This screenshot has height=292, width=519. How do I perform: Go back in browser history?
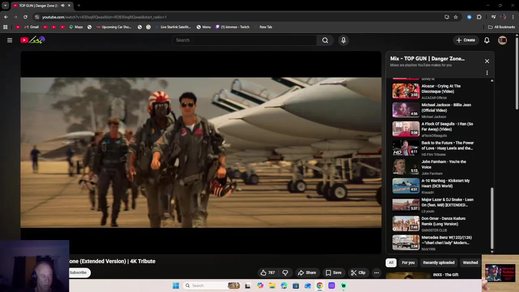6,17
